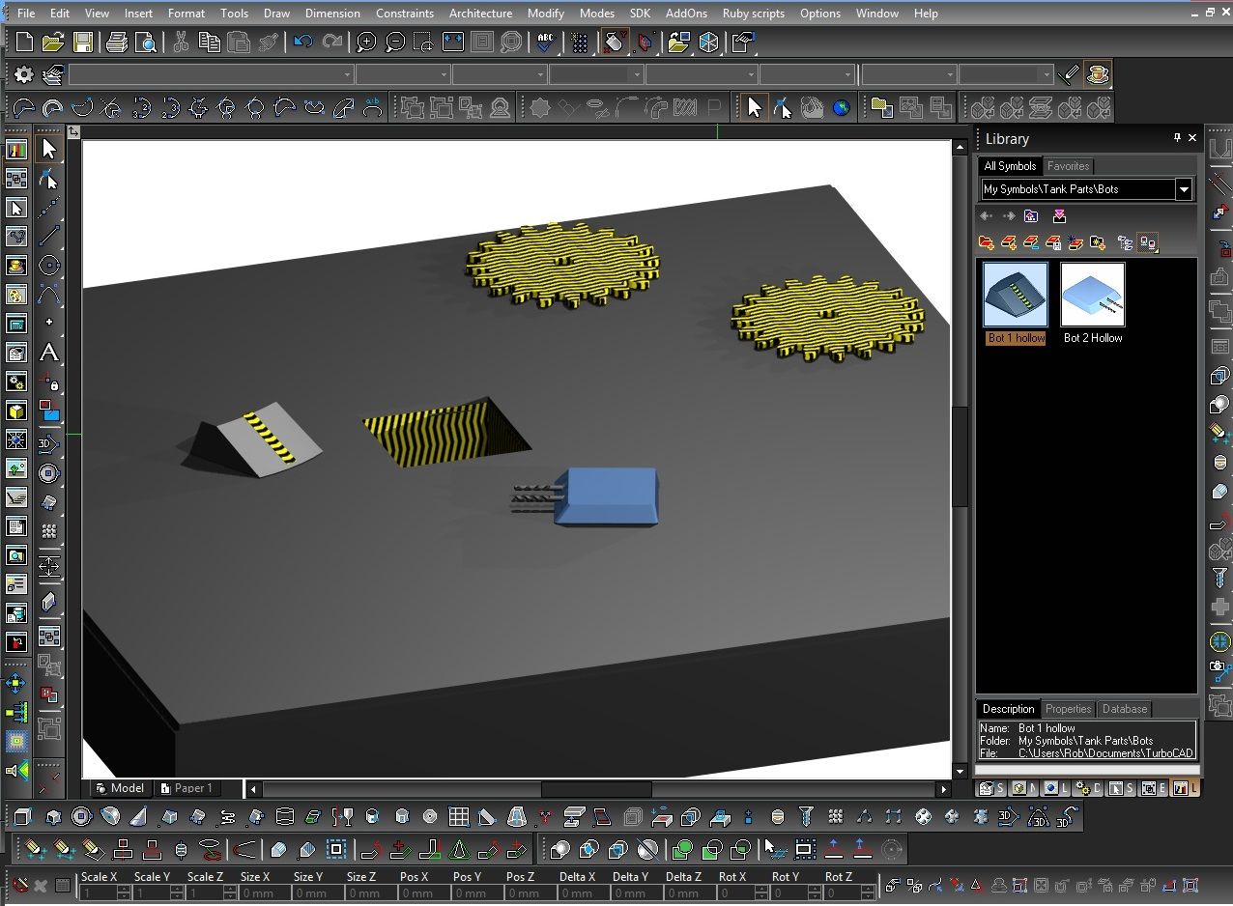The image size is (1233, 906).
Task: Click the Print icon in toolbar
Action: 117,42
